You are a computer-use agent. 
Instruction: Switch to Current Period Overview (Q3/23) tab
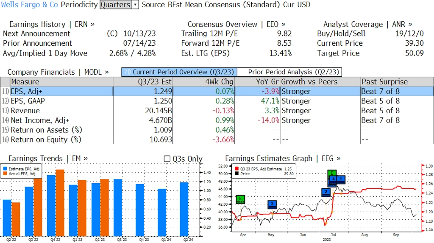(179, 72)
